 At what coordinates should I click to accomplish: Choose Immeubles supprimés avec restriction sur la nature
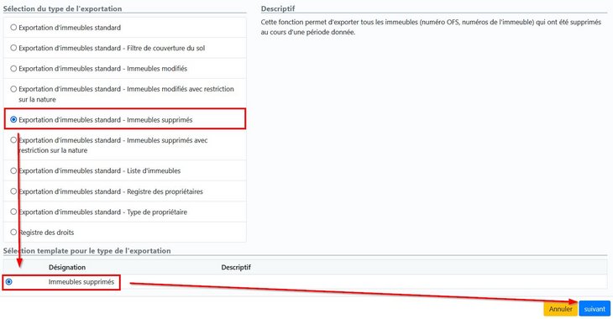tap(13, 140)
